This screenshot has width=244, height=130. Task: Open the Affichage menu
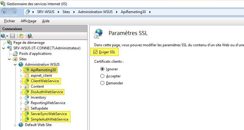click(x=28, y=21)
